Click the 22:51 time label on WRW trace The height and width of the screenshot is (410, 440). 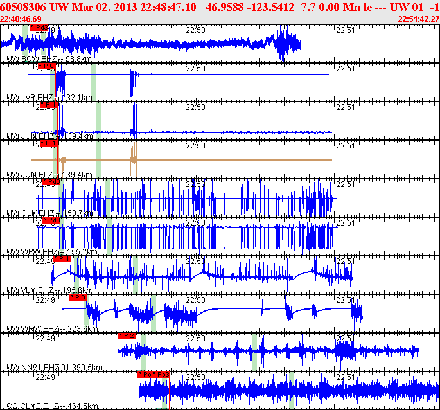click(x=345, y=299)
